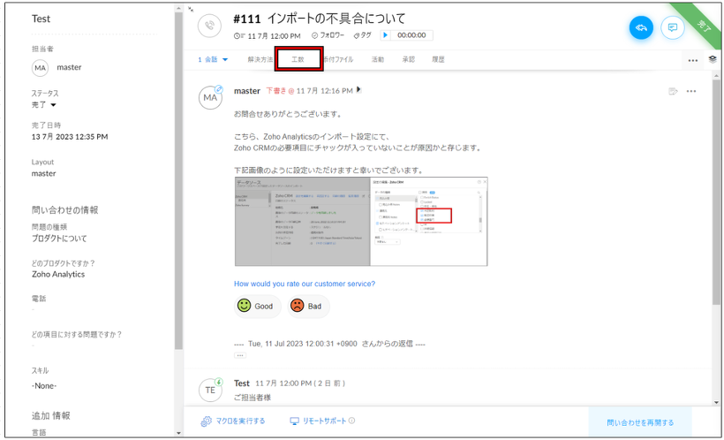
Task: Open the embedded Zoho CRM screenshot thumbnail
Action: point(361,222)
